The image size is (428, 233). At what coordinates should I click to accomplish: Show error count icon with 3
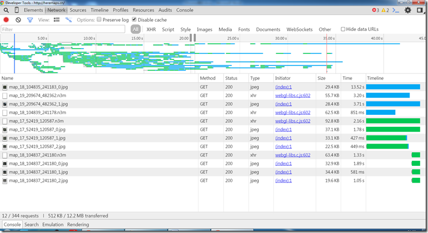click(376, 10)
